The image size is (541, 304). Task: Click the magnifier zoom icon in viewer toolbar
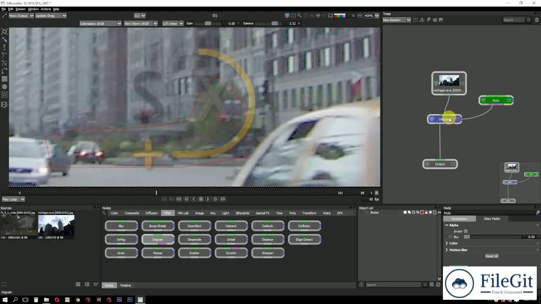point(299,16)
